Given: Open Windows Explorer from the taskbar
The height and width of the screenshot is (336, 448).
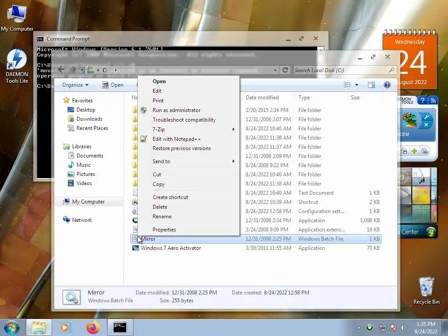Looking at the screenshot, I should pyautogui.click(x=39, y=327).
